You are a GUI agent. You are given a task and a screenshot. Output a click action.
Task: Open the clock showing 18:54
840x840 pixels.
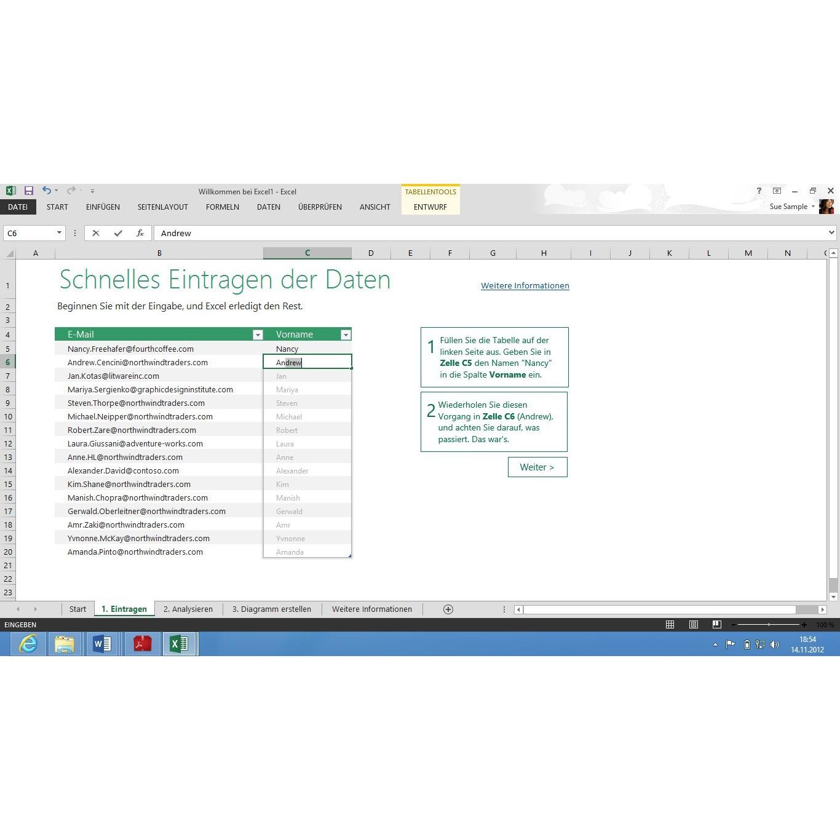coord(807,644)
